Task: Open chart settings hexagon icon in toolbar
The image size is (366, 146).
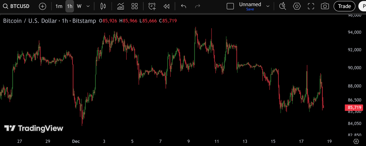Action: [297, 6]
